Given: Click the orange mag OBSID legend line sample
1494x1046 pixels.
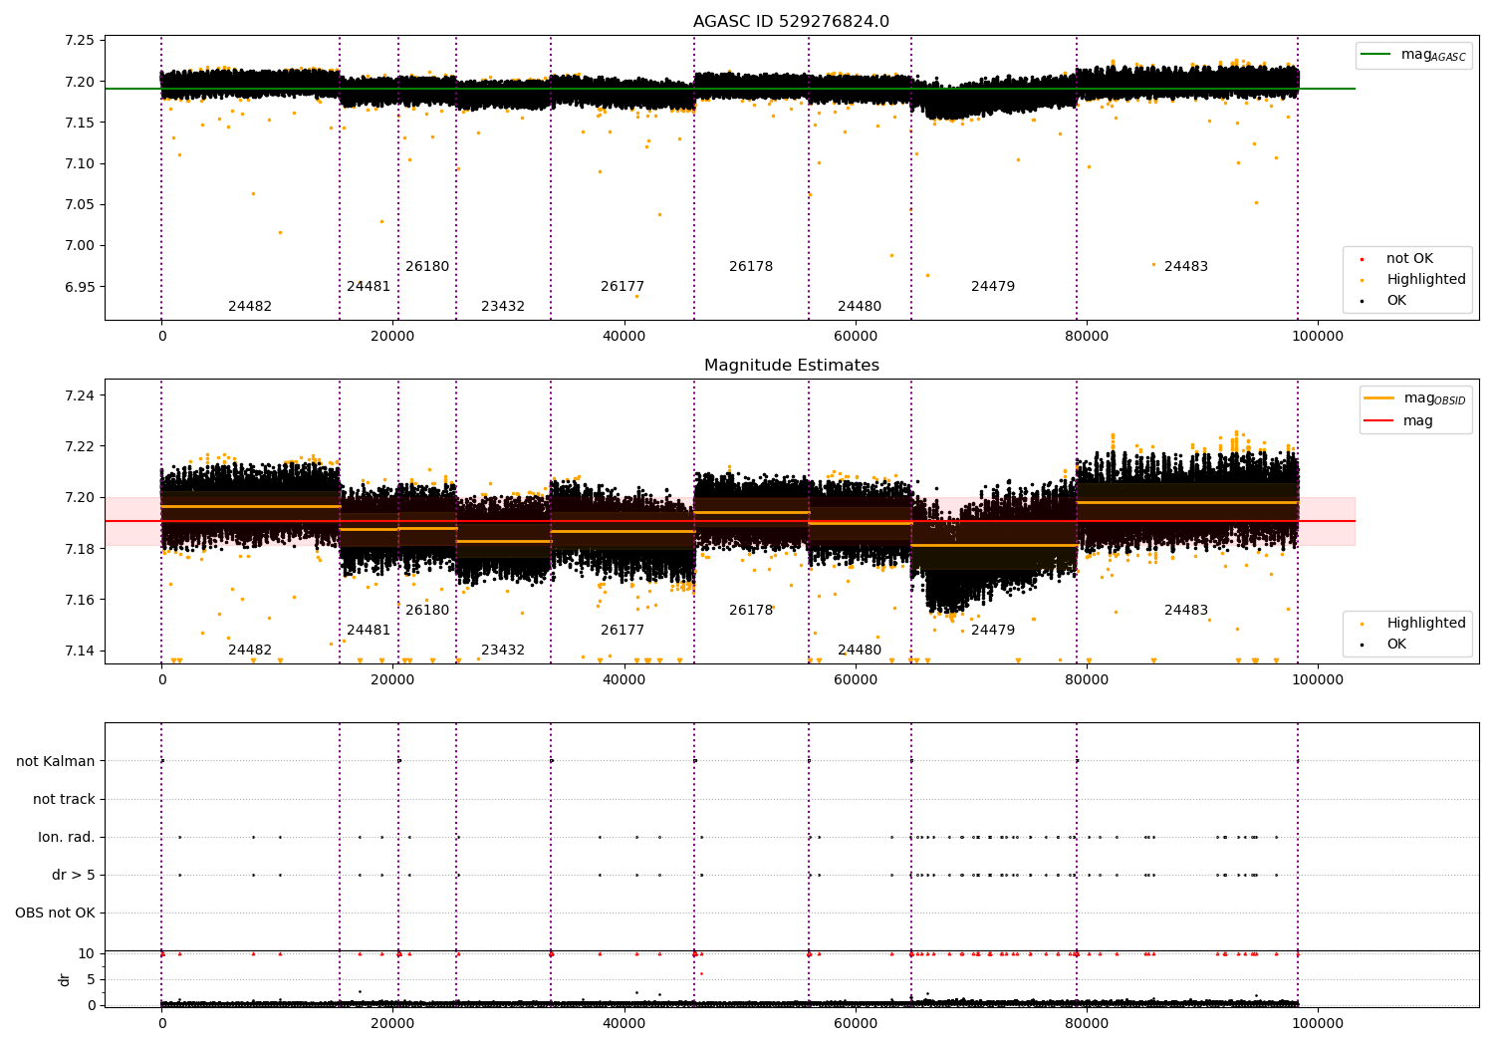Looking at the screenshot, I should tap(1378, 397).
